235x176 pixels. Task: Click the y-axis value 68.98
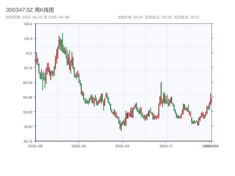tap(28, 97)
